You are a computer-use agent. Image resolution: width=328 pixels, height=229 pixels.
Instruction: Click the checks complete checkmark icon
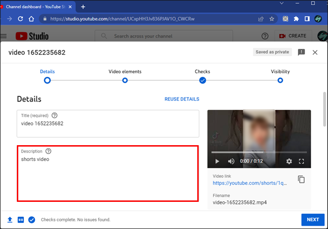coord(31,219)
